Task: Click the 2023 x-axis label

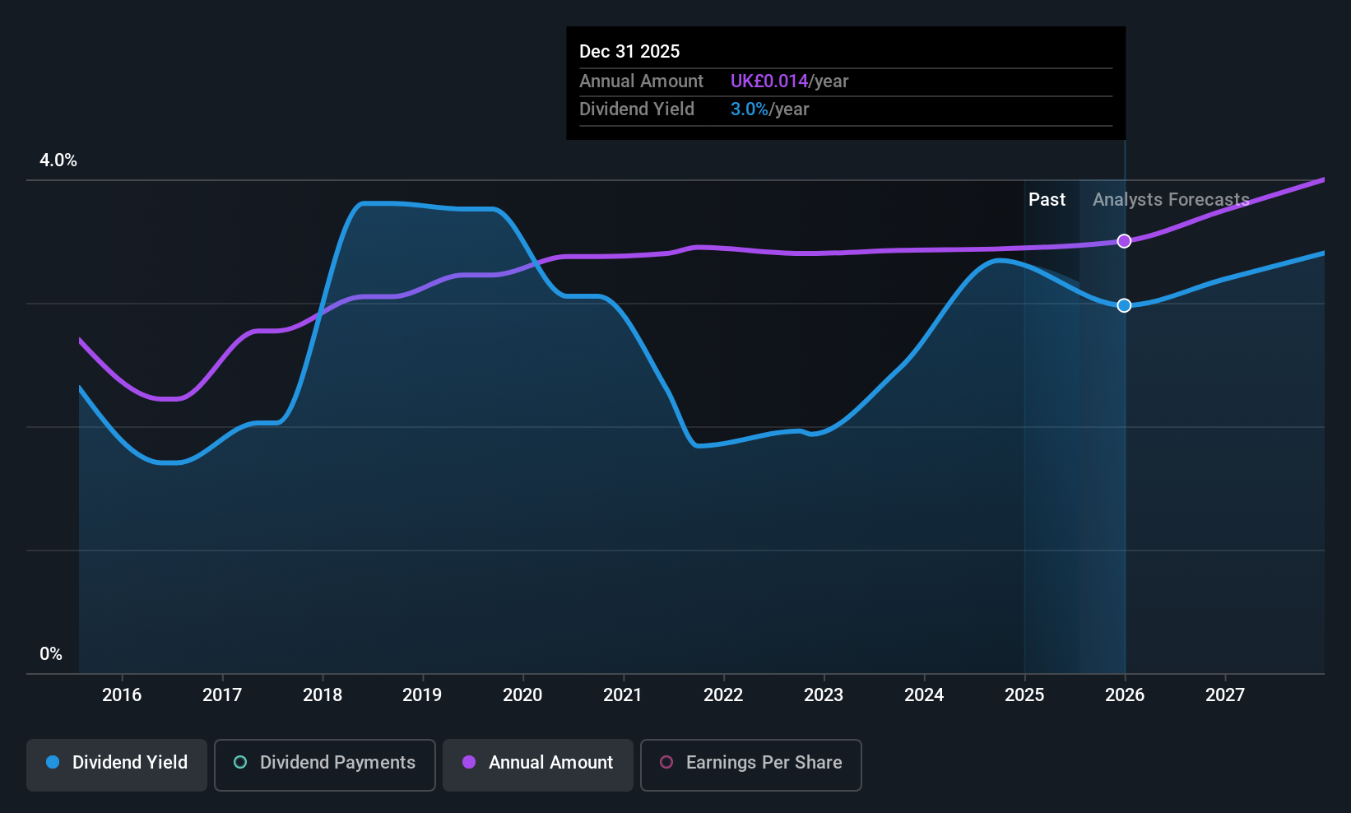Action: (x=824, y=695)
